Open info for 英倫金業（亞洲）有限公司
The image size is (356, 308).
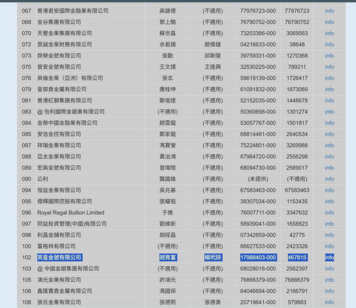coord(329,78)
